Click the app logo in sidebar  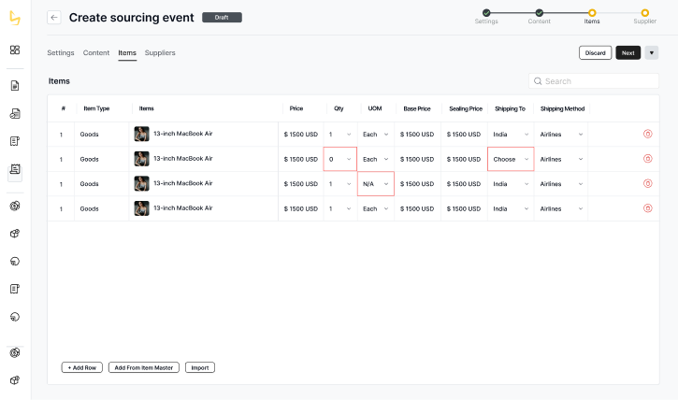coord(15,17)
